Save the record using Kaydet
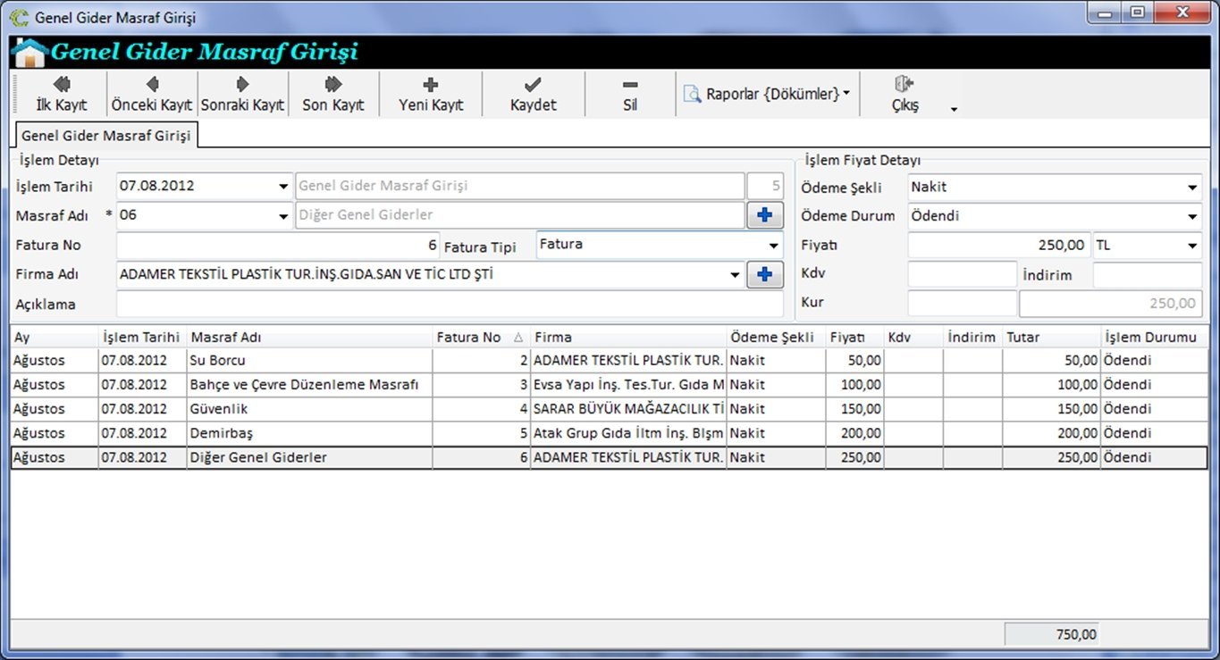 click(533, 95)
